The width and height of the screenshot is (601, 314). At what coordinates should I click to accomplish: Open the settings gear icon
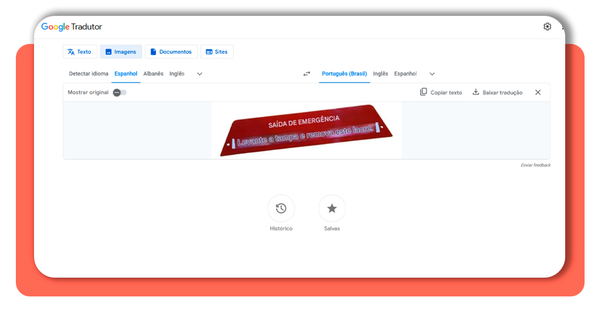click(x=547, y=26)
